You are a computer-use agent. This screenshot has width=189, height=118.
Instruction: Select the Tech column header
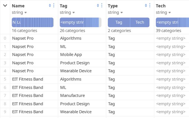[161, 6]
